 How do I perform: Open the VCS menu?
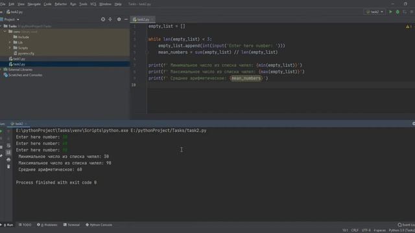(x=93, y=4)
